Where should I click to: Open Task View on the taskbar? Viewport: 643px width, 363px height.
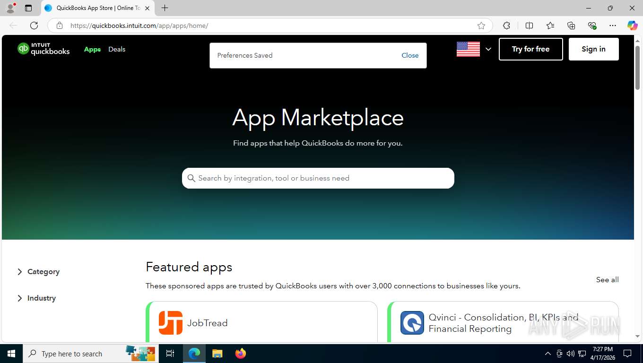170,354
